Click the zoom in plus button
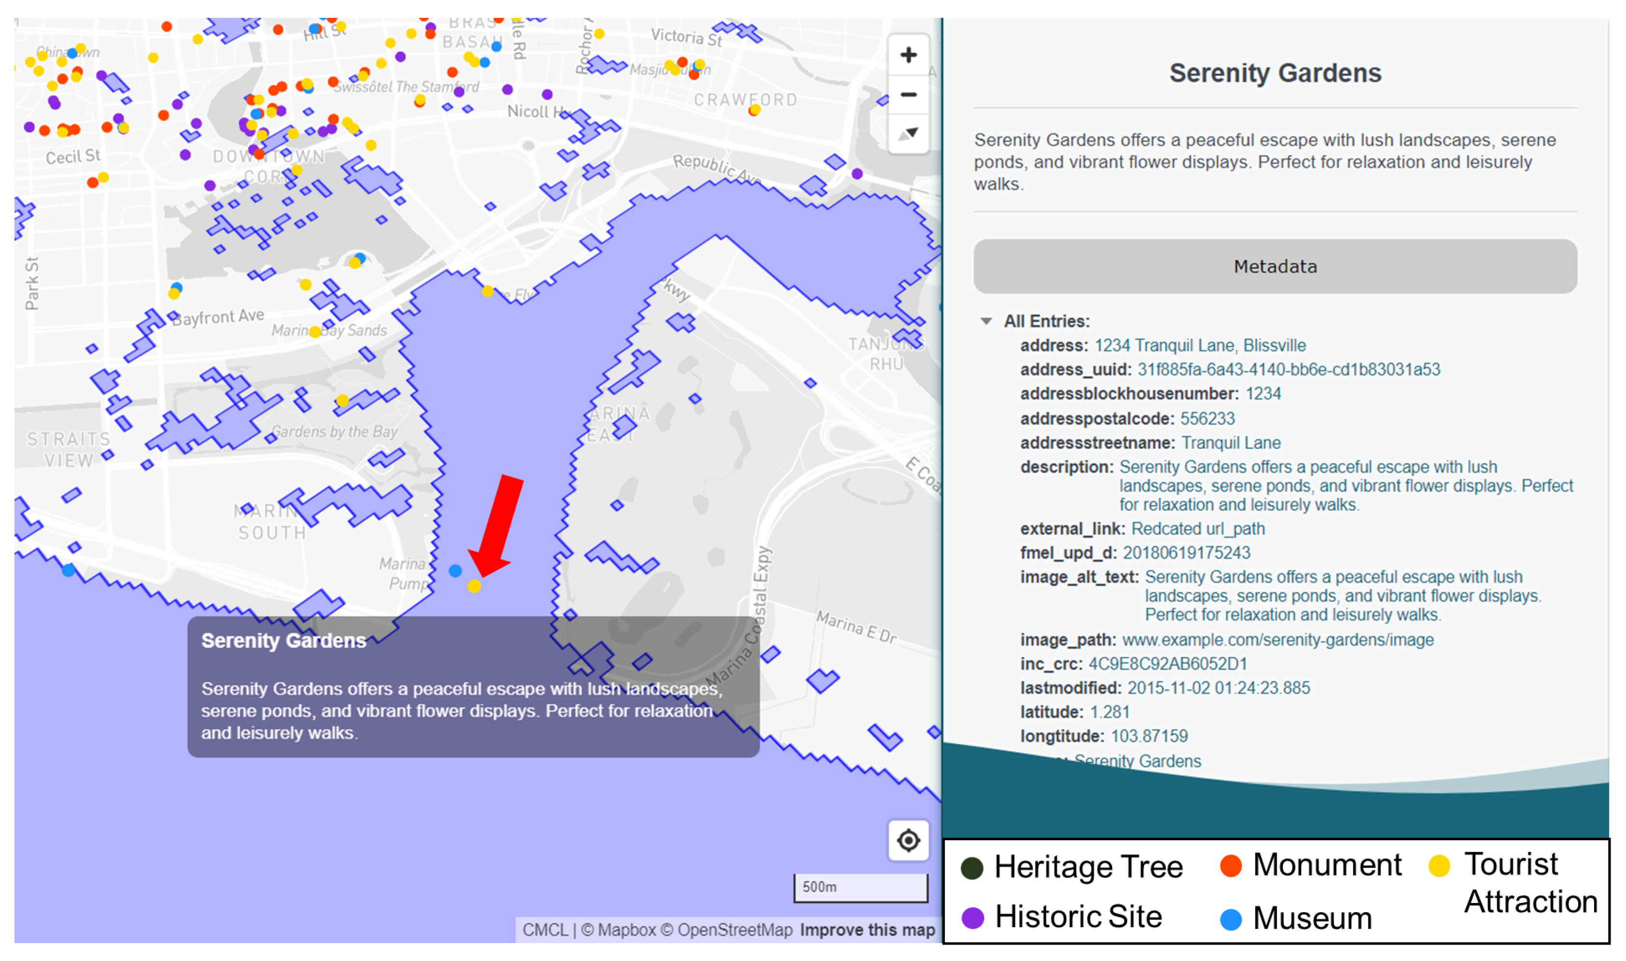The image size is (1626, 961). point(908,55)
